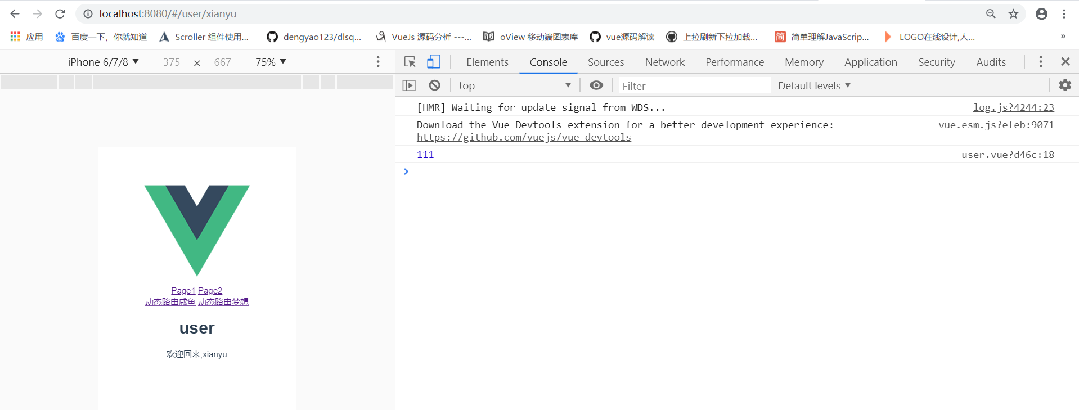Screen dimensions: 1079x410
Task: Open the oView 移动端图表库 bookmark
Action: pos(530,37)
